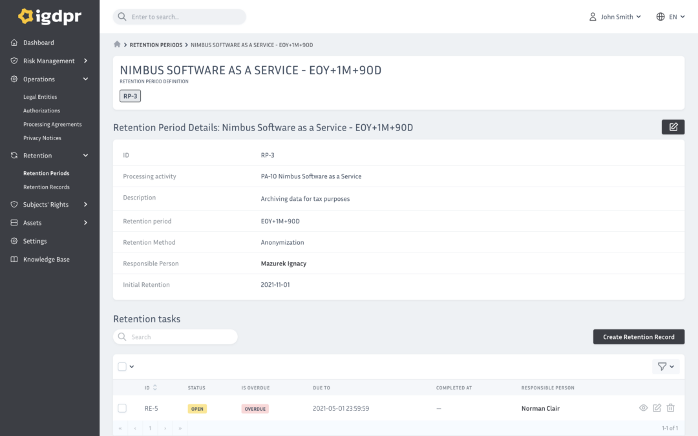Delete record RE-5 using trash icon

670,408
